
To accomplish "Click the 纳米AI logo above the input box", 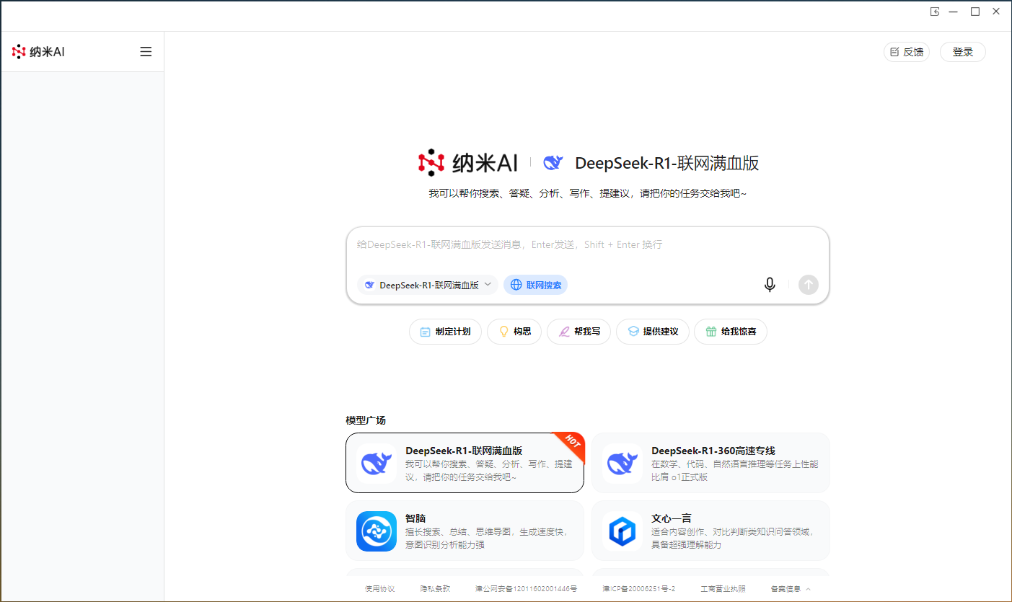I will 468,163.
